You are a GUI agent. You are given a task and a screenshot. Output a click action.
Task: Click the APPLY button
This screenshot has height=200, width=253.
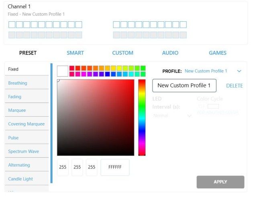tap(220, 182)
